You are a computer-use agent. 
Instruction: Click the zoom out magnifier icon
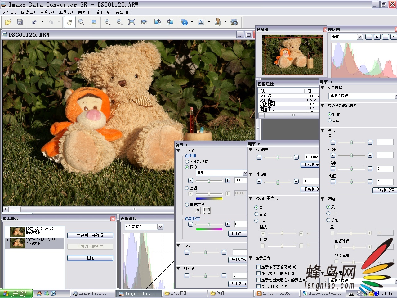120,22
